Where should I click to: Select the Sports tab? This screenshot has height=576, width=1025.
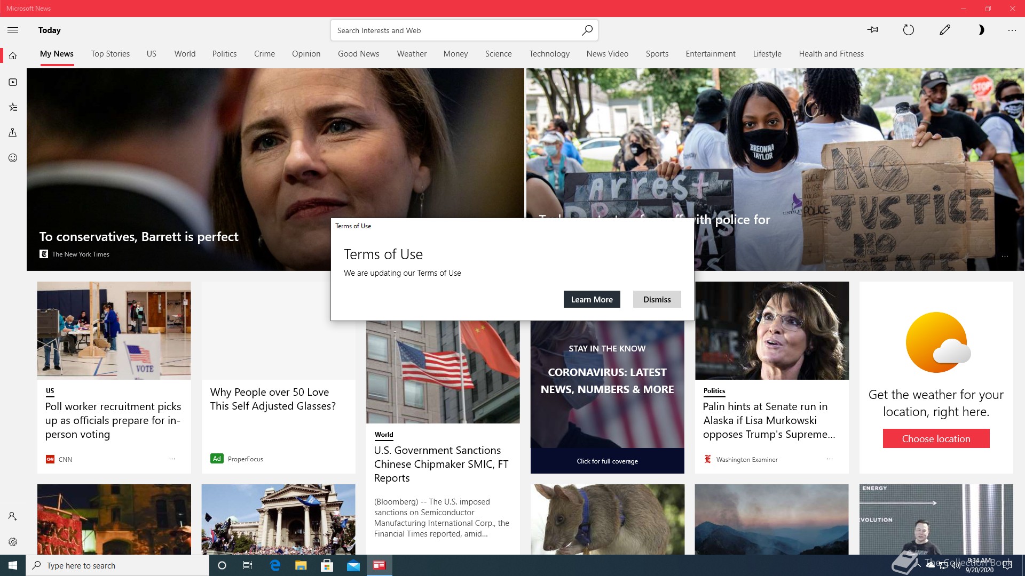[657, 54]
